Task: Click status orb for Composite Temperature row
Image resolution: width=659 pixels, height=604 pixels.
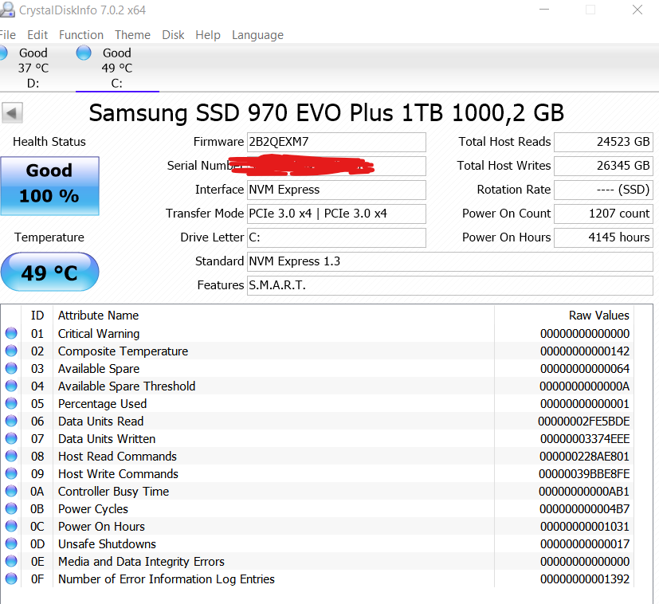Action: 11,351
